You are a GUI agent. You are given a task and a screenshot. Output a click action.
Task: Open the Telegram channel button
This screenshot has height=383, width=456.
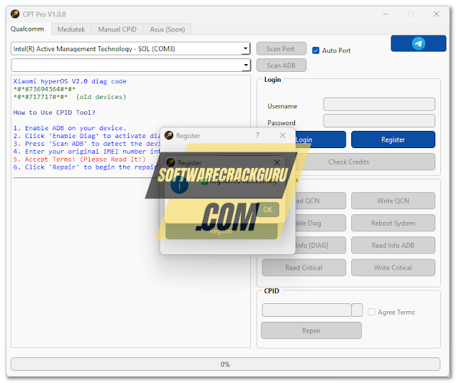point(418,43)
